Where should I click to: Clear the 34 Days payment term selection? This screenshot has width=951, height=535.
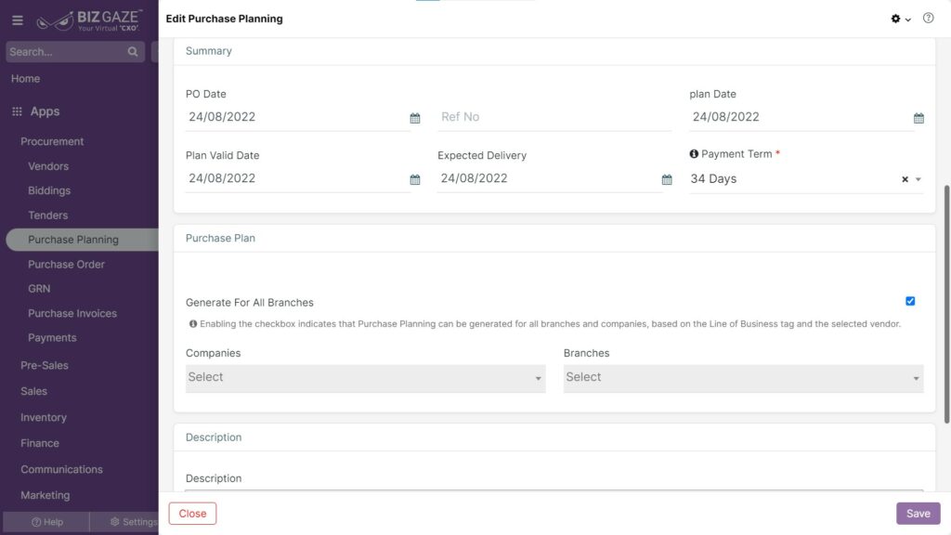(x=905, y=179)
